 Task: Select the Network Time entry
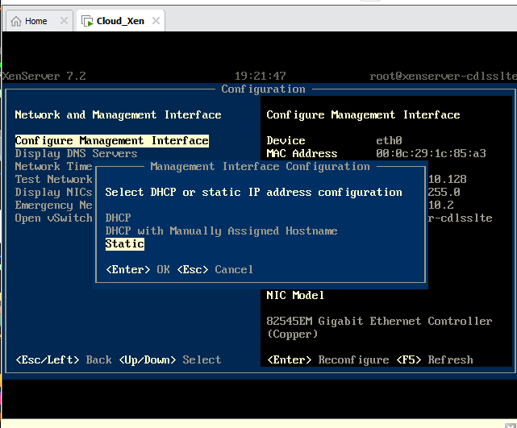pos(53,166)
